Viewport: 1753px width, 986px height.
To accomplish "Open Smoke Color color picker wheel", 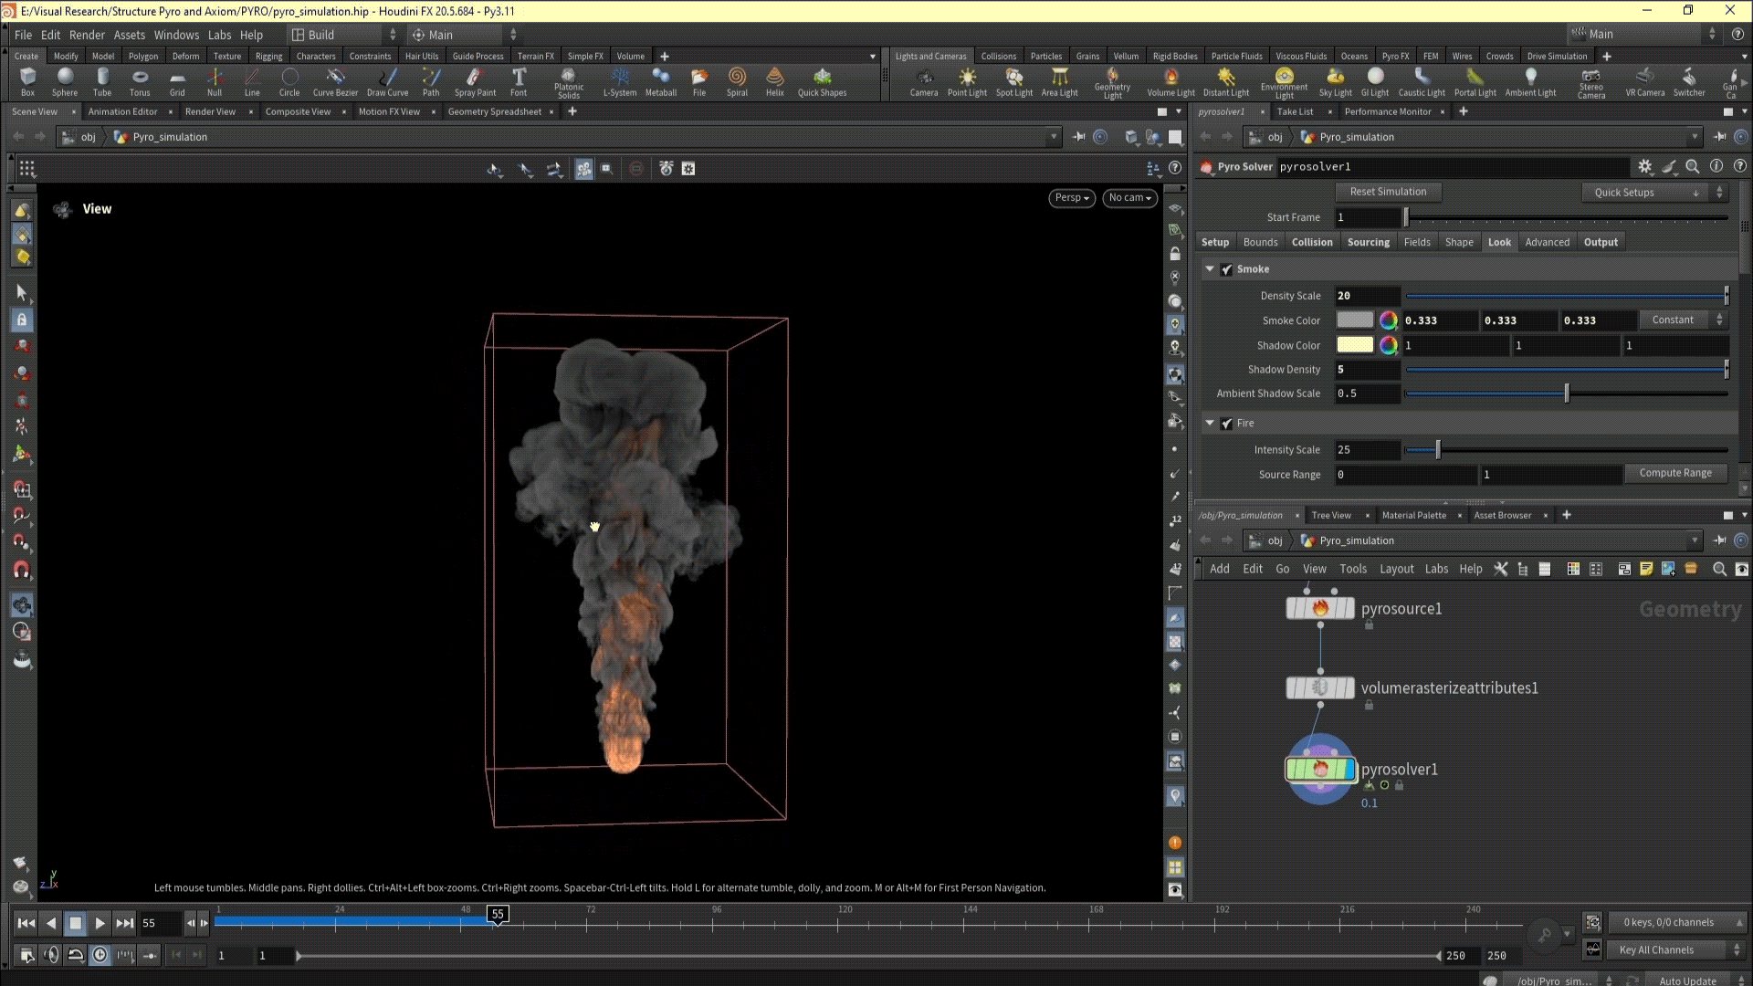I will pyautogui.click(x=1388, y=320).
